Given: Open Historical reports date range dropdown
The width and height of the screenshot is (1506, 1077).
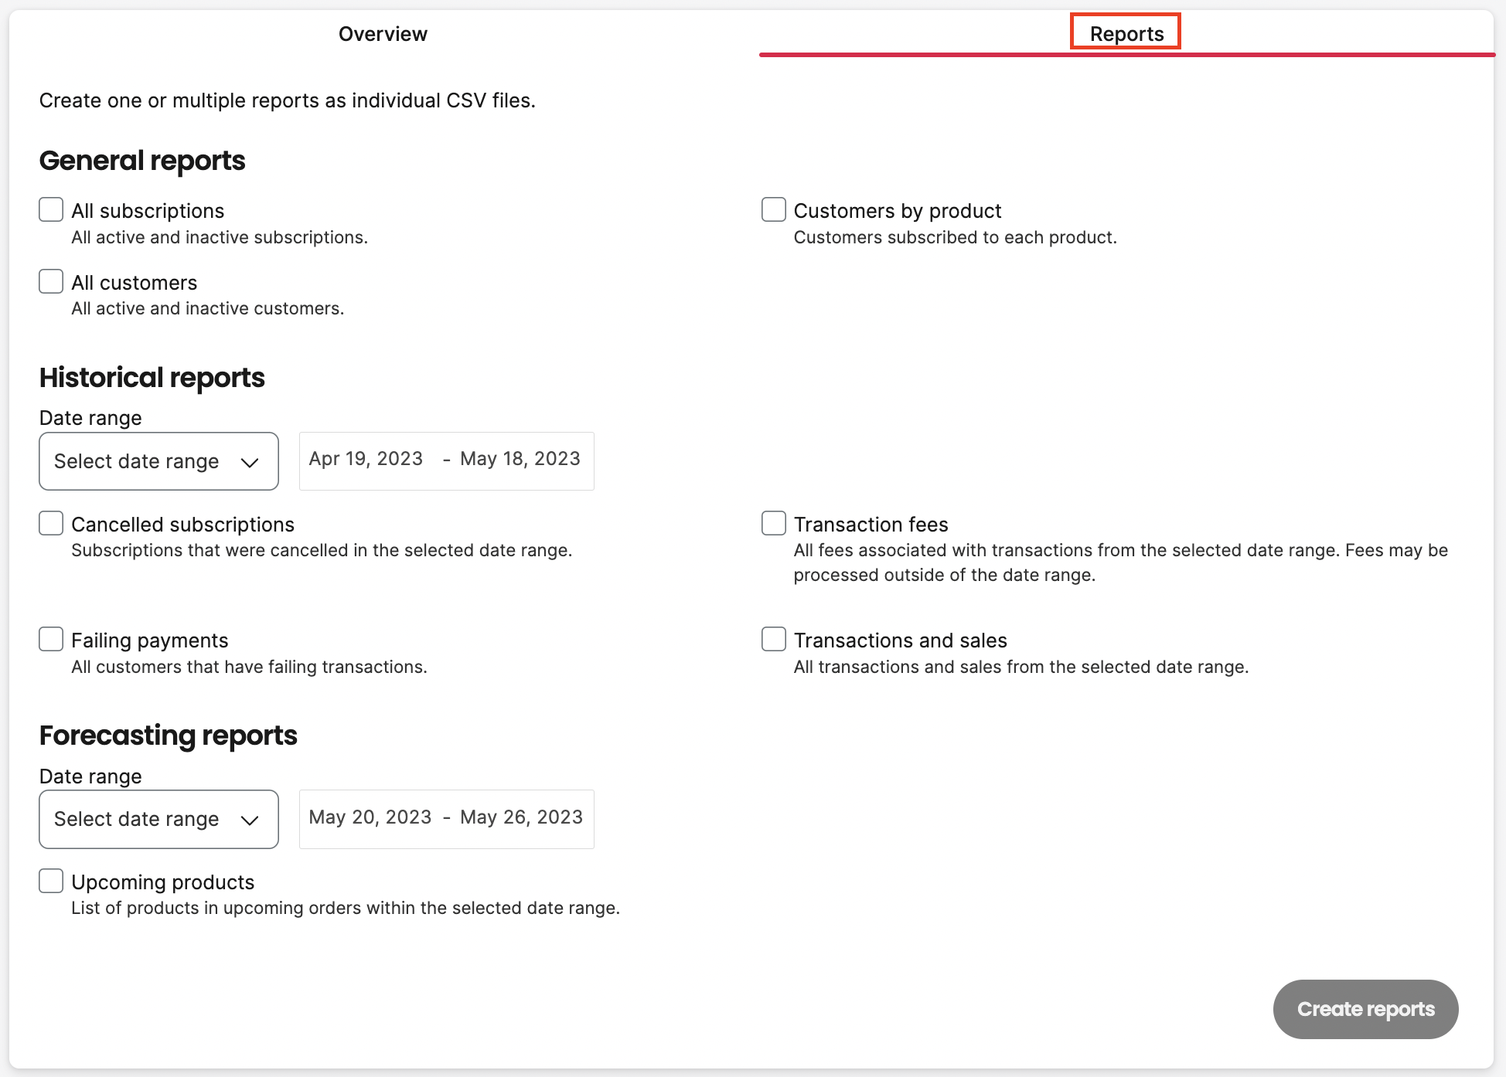Looking at the screenshot, I should (x=158, y=461).
